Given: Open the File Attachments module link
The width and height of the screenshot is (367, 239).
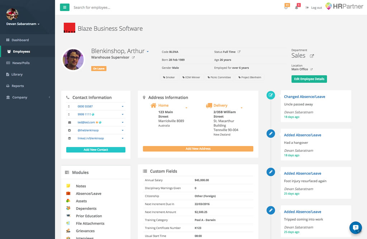Looking at the screenshot, I should pyautogui.click(x=90, y=223).
